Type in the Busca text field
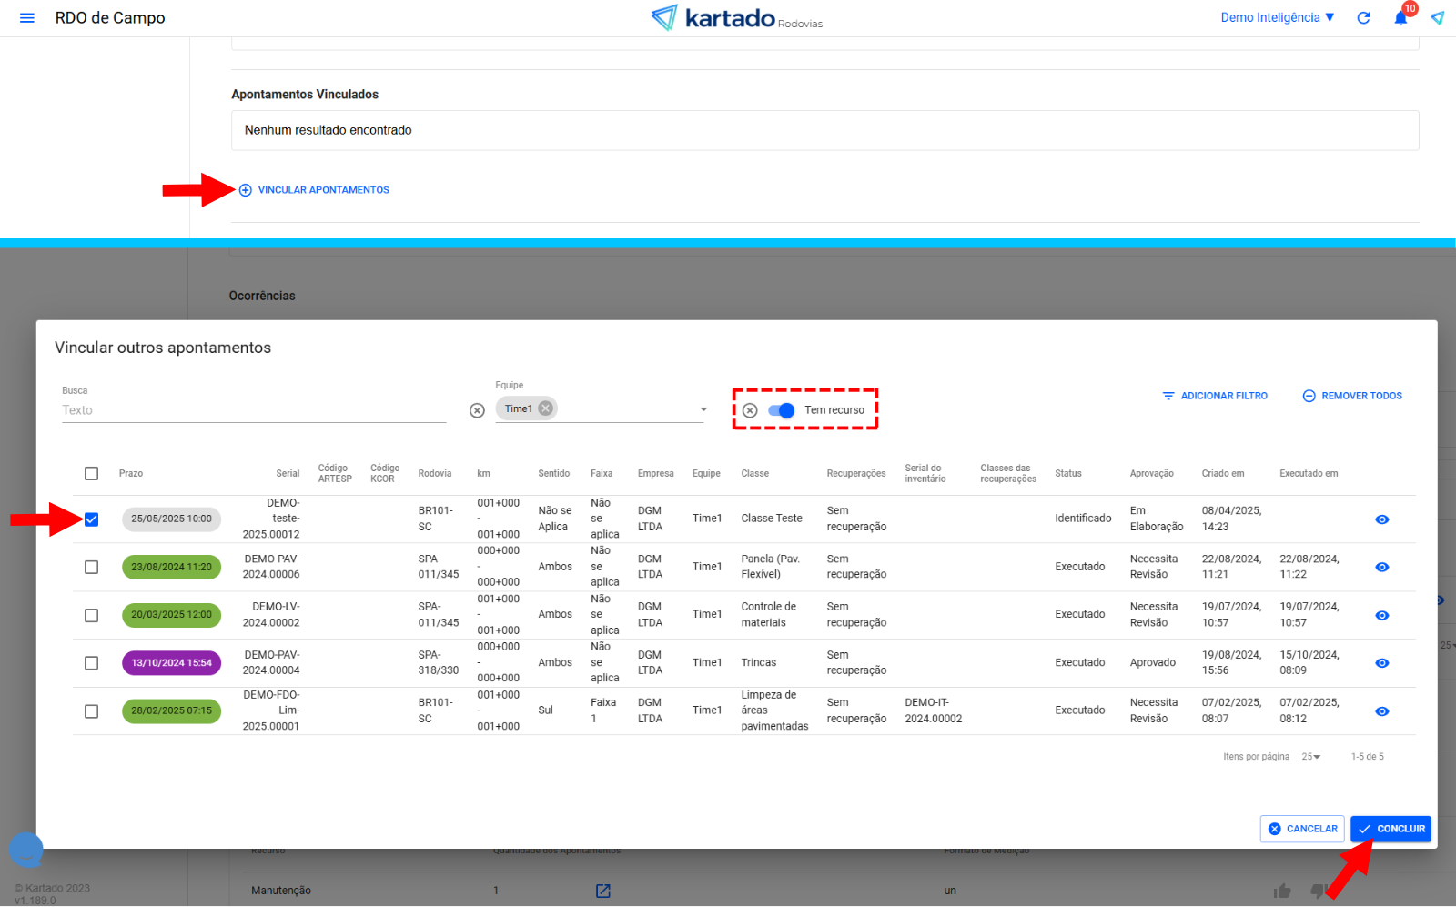This screenshot has width=1456, height=907. (254, 410)
